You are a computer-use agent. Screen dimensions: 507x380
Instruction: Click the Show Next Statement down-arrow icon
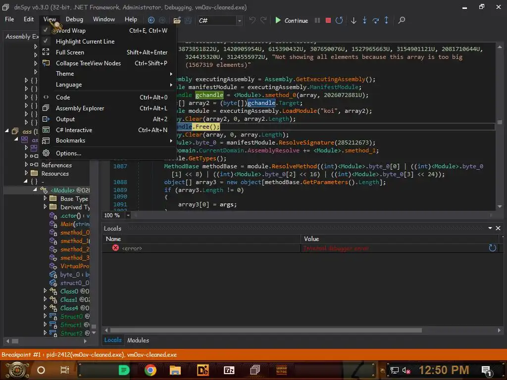(x=354, y=20)
